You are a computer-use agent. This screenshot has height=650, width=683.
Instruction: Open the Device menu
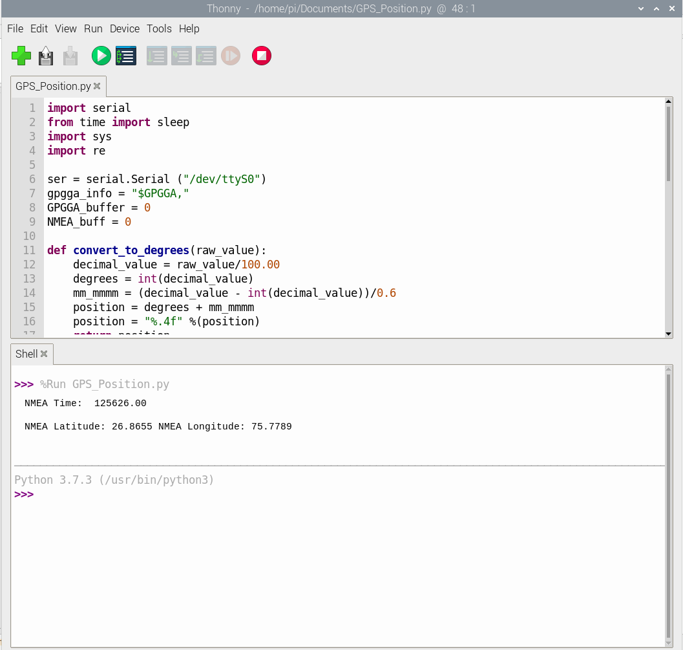point(125,28)
